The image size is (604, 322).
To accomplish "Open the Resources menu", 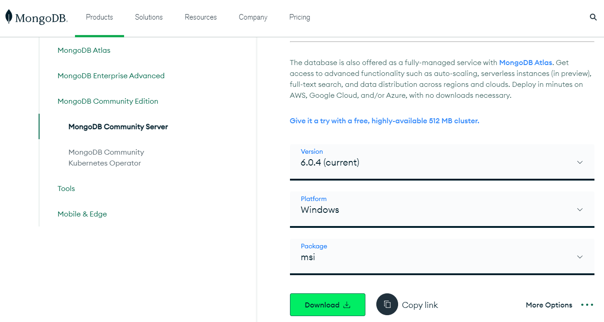I will (201, 17).
